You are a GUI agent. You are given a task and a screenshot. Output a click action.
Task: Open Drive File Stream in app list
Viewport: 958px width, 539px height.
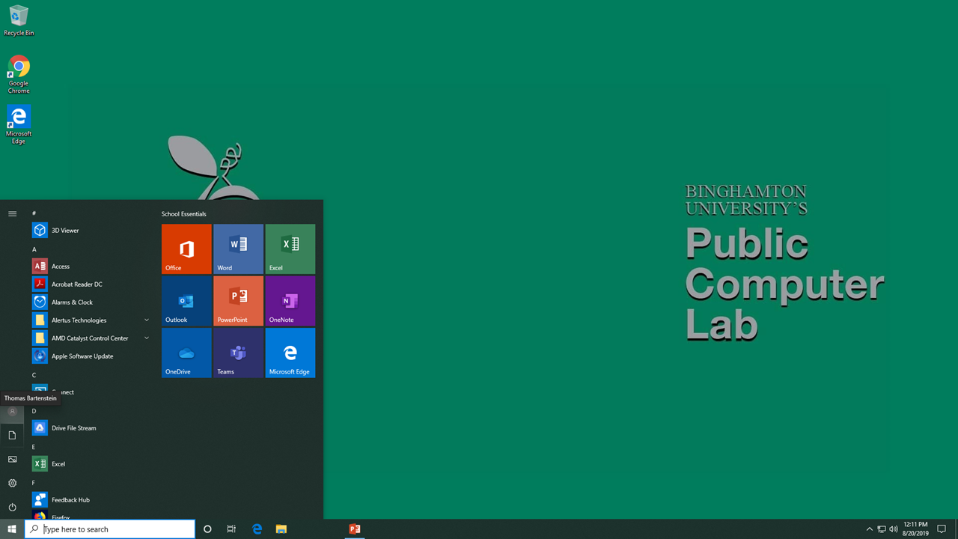point(73,428)
